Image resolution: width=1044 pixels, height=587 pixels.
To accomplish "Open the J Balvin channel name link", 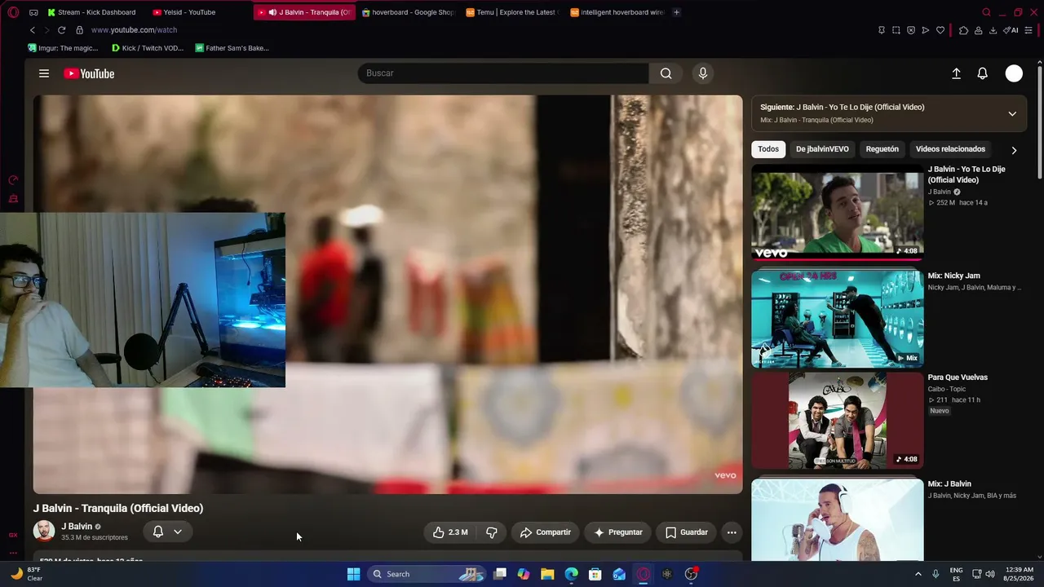I will 77,527.
